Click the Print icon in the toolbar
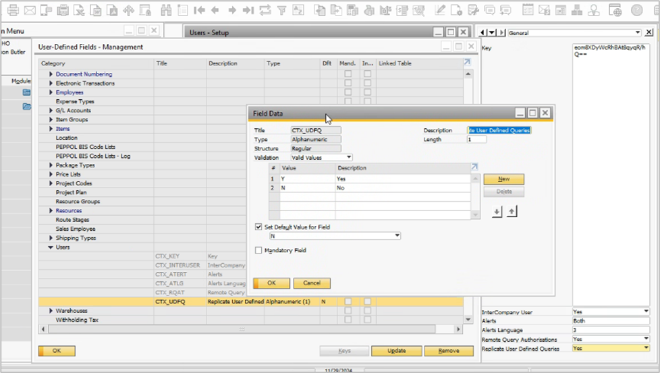This screenshot has height=373, width=660. coord(11,10)
